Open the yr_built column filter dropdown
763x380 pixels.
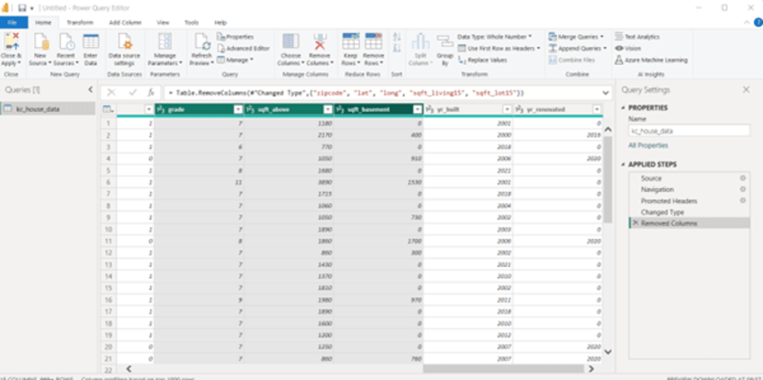tap(507, 109)
